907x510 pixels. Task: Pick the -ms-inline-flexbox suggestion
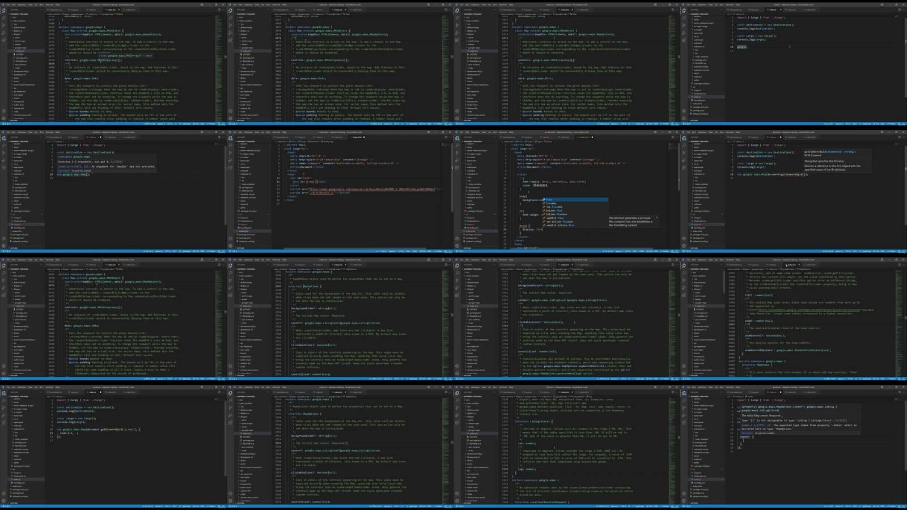575,222
